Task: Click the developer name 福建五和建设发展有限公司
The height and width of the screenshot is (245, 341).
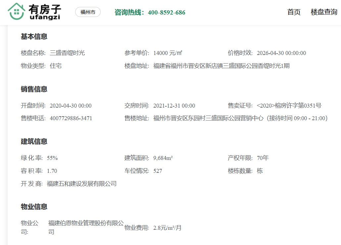Action: tap(81, 184)
